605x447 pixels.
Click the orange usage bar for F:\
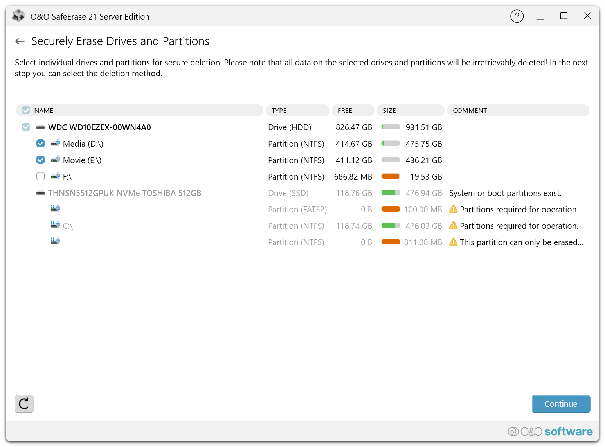tap(391, 176)
